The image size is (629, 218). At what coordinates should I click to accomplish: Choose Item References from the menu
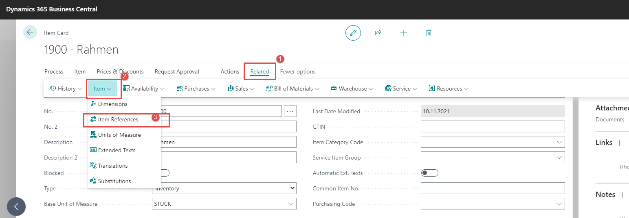coord(125,119)
